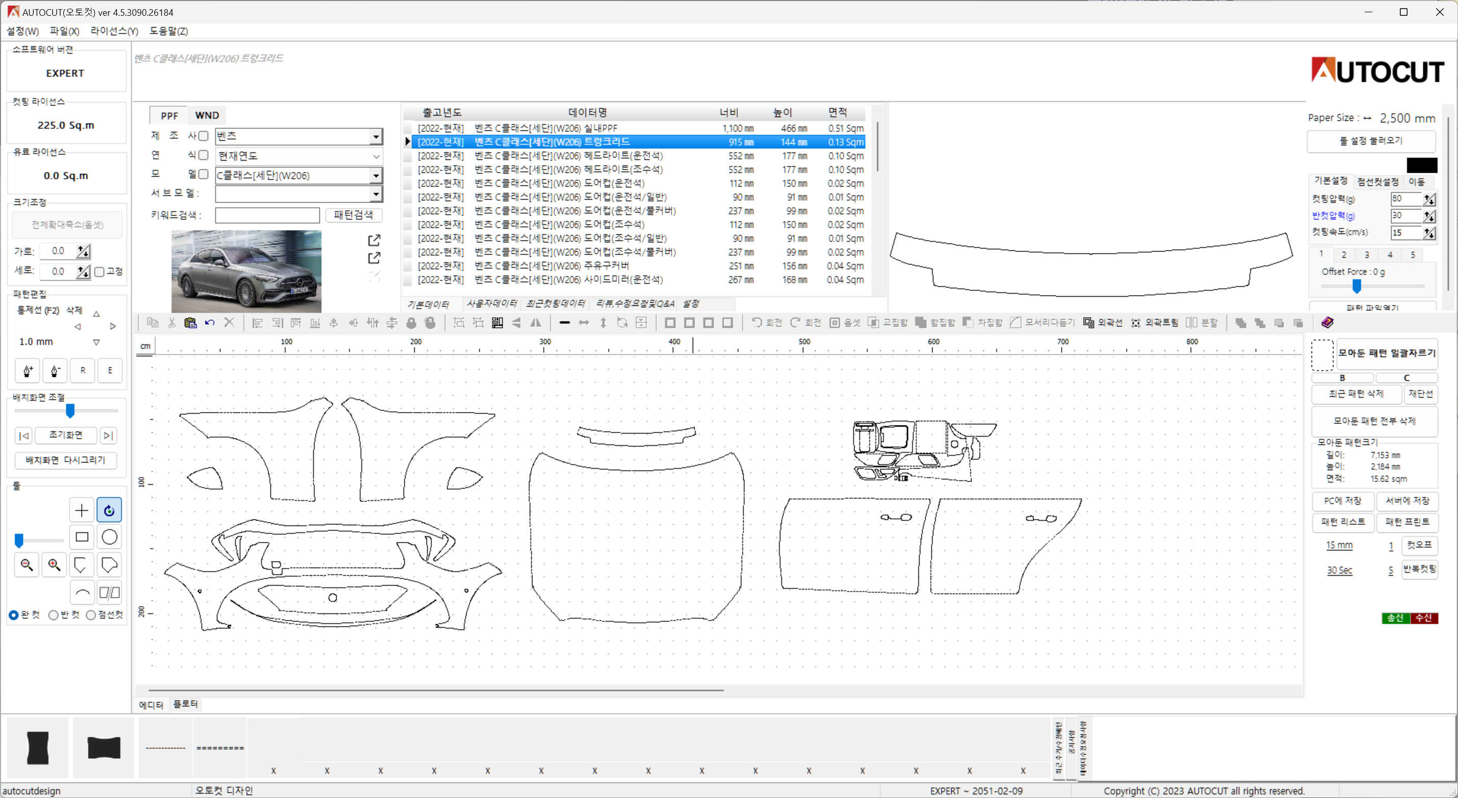1458x798 pixels.
Task: Click the lock padlock icon
Action: tap(412, 323)
